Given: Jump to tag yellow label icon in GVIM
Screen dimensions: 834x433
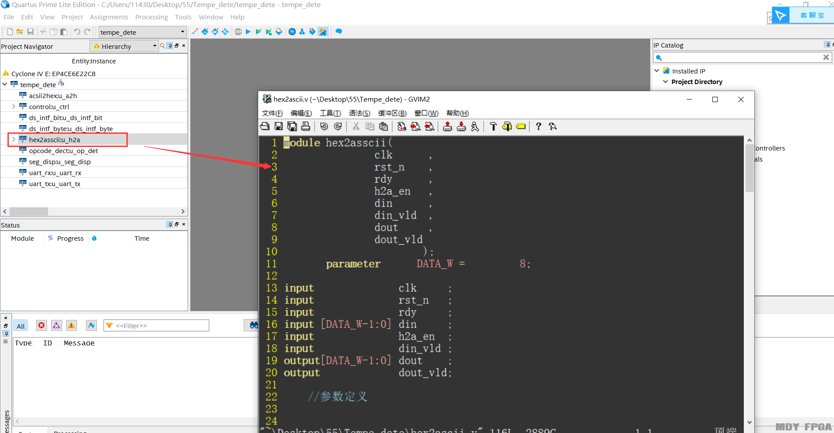Looking at the screenshot, I should pos(521,126).
